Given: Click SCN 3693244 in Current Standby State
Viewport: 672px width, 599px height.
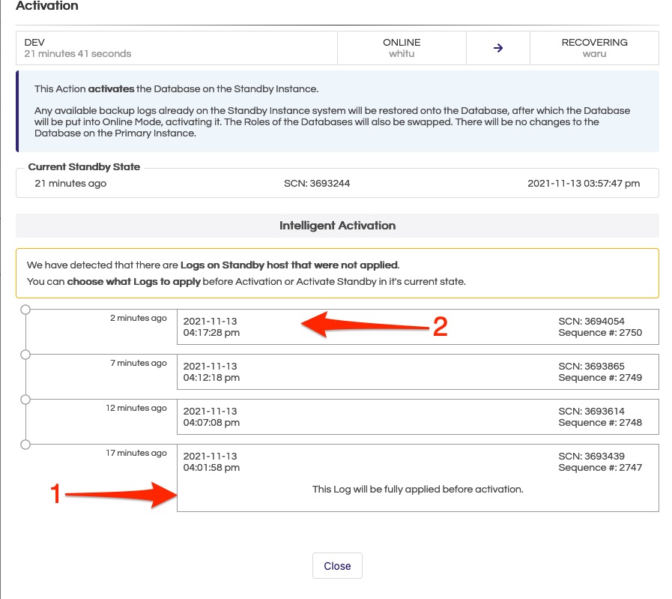Looking at the screenshot, I should pyautogui.click(x=317, y=184).
